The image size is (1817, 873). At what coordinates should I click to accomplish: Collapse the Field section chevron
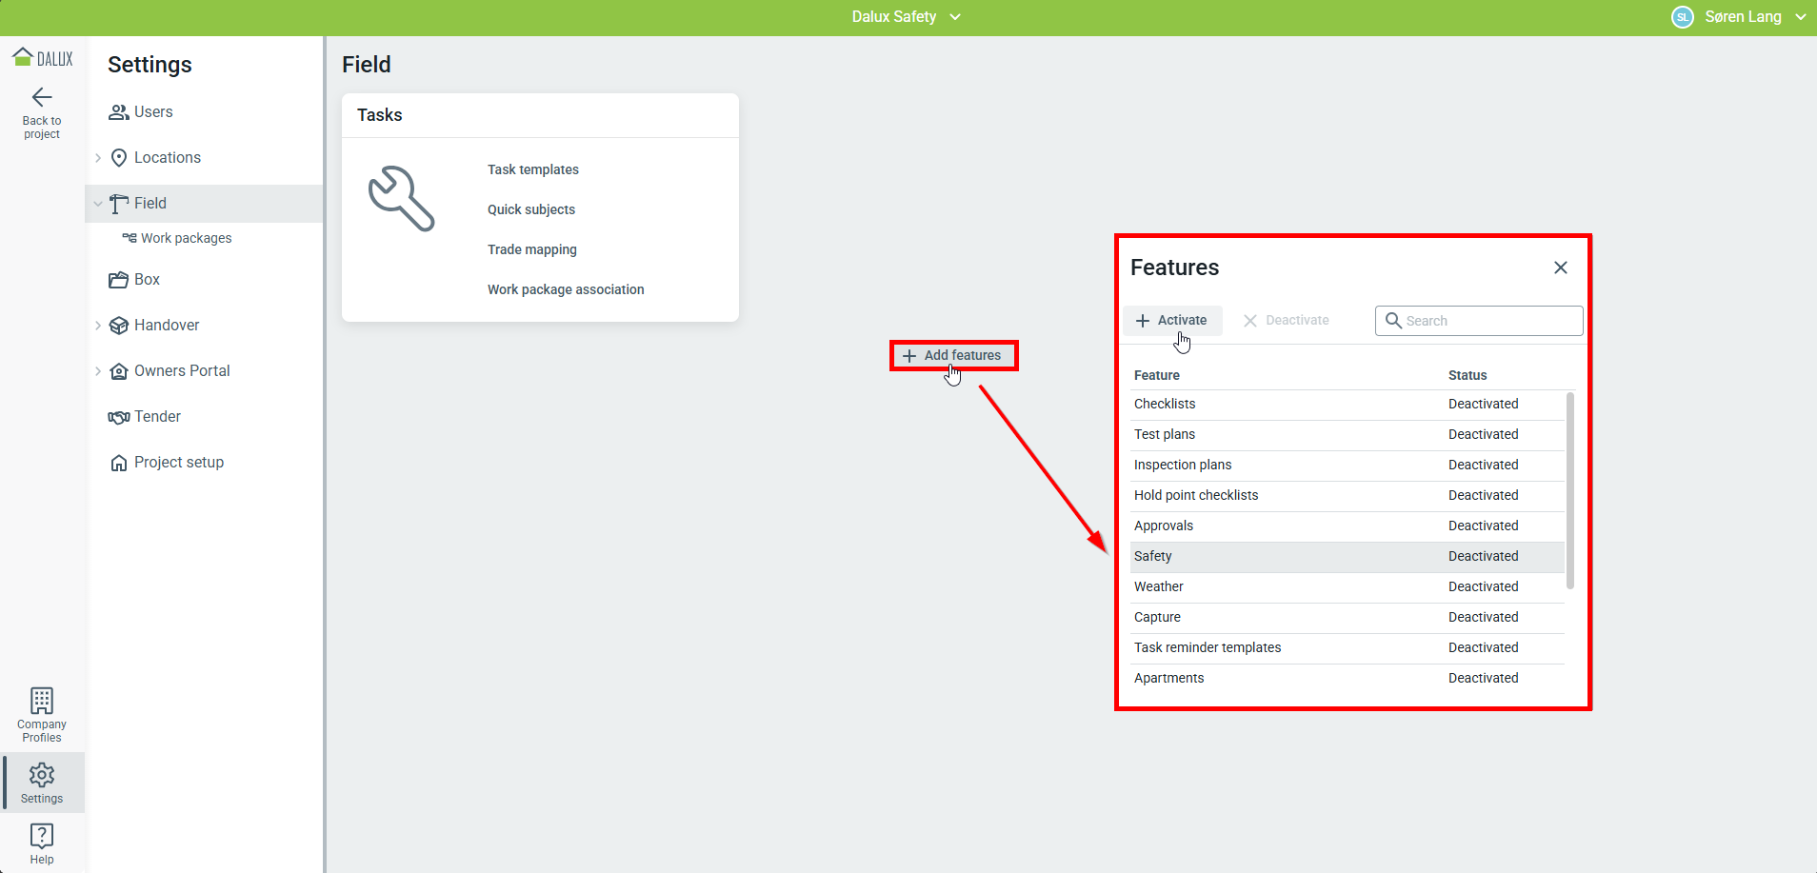[98, 204]
